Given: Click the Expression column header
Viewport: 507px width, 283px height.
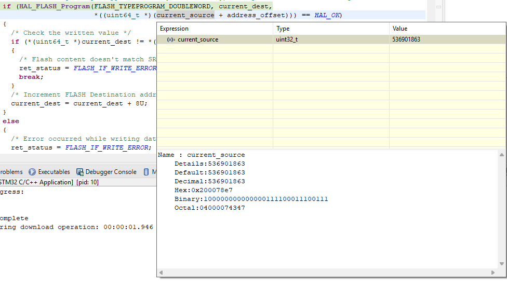Looking at the screenshot, I should [215, 29].
